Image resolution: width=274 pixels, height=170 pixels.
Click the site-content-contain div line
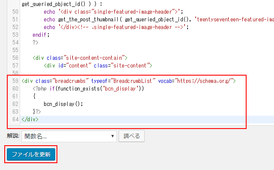coord(80,58)
